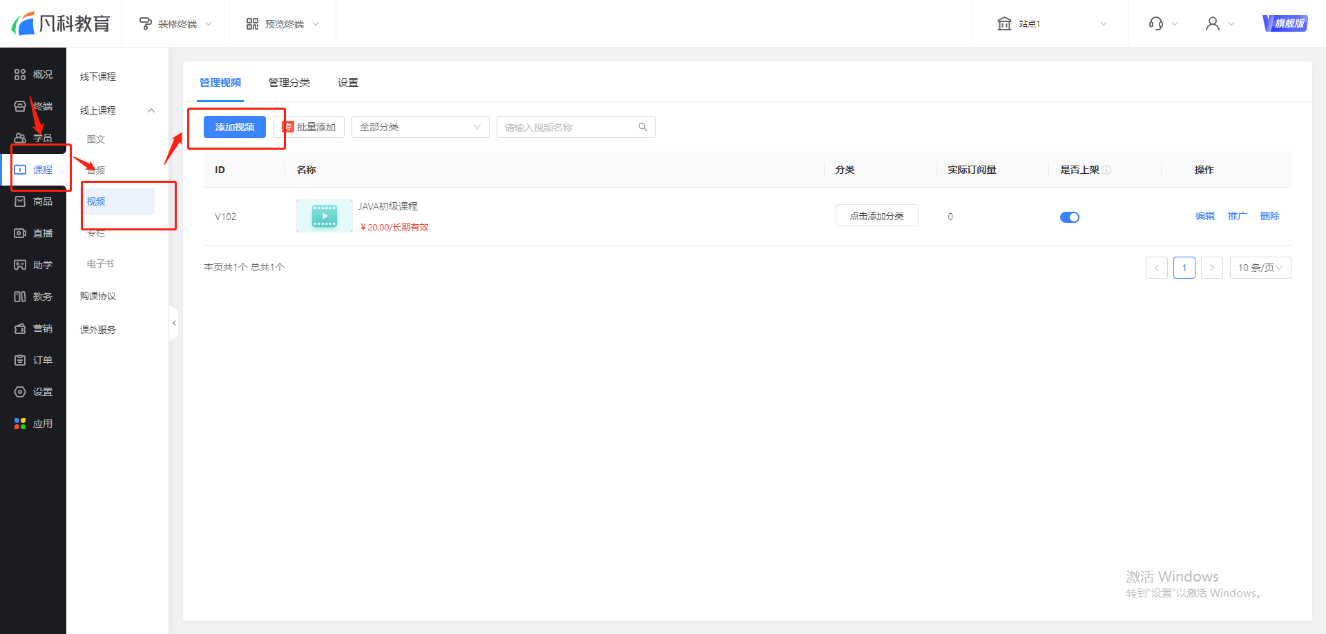The image size is (1326, 634).
Task: Open 电子书 under 线上课程
Action: pyautogui.click(x=101, y=264)
